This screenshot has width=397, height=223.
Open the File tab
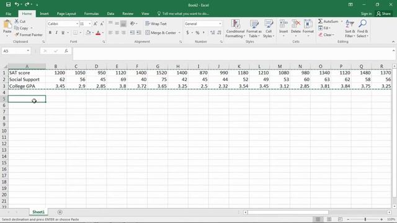[8, 14]
